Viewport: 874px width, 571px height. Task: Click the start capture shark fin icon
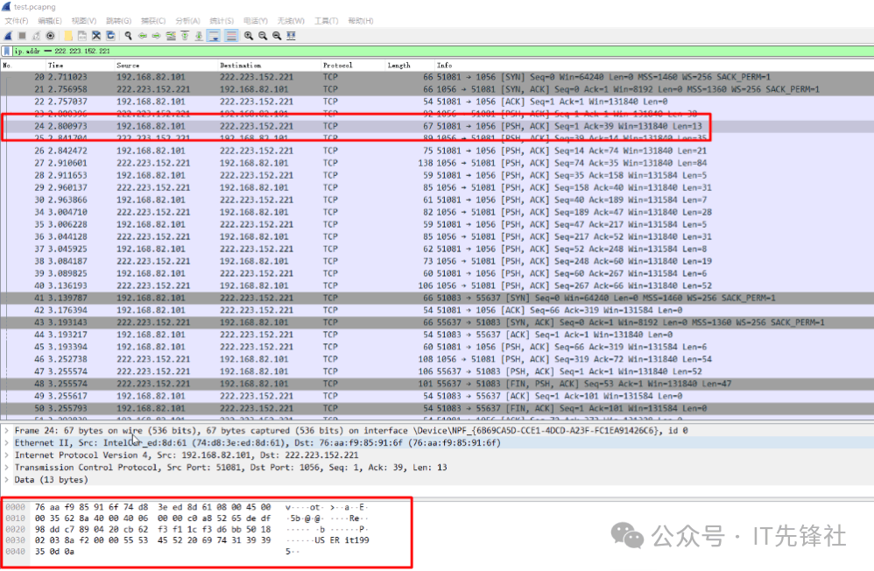8,36
